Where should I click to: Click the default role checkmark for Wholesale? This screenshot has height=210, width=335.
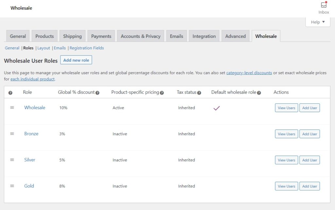tap(216, 108)
